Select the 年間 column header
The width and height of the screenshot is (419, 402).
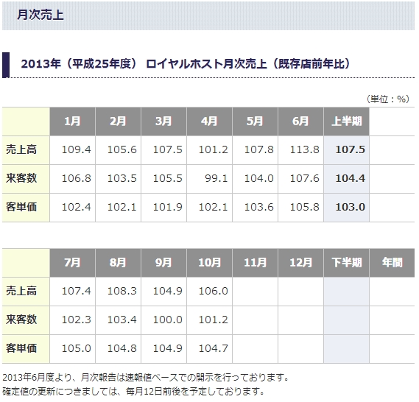click(392, 263)
